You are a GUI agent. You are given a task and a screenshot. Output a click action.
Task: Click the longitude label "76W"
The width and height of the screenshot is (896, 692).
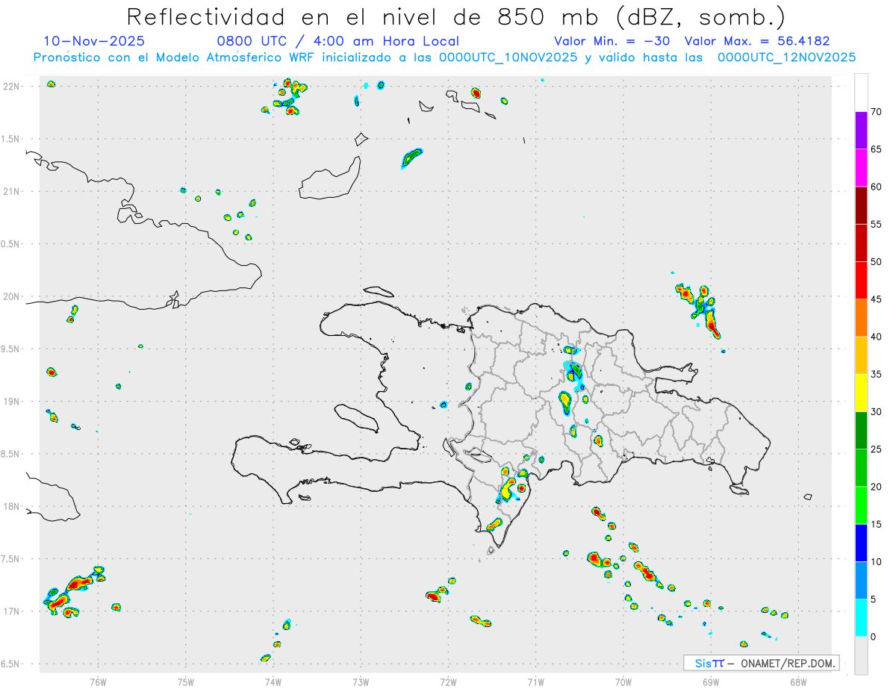pos(98,682)
